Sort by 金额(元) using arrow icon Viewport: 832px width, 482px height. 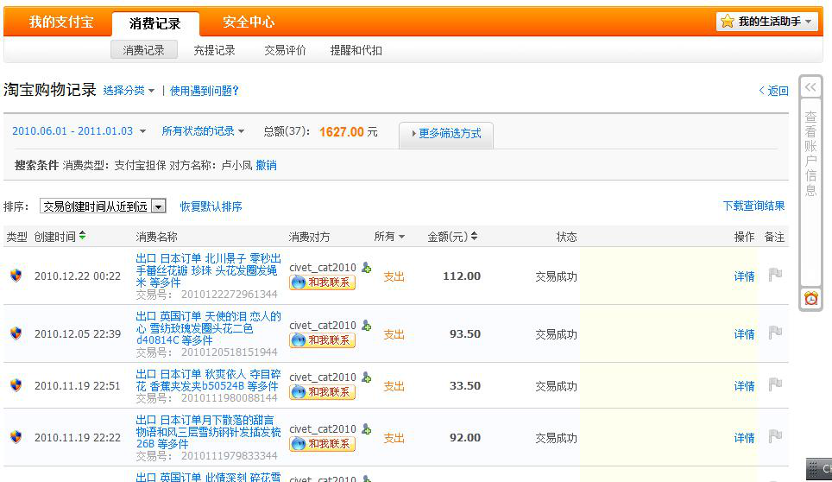[474, 236]
